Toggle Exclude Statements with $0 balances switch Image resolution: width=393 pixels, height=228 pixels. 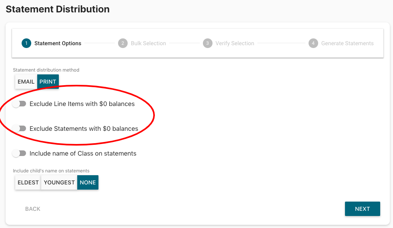click(19, 129)
